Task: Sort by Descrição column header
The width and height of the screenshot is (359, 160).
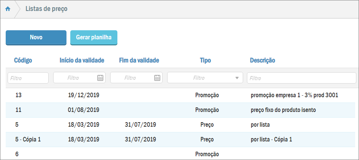Action: 263,60
